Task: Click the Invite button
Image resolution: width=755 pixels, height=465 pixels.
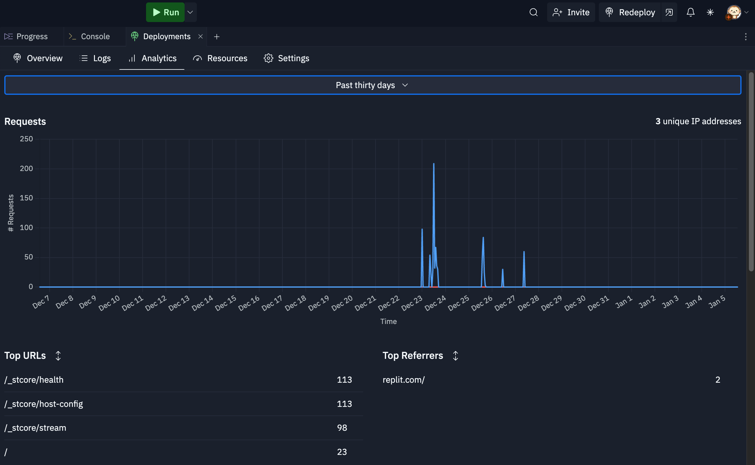Action: [571, 12]
